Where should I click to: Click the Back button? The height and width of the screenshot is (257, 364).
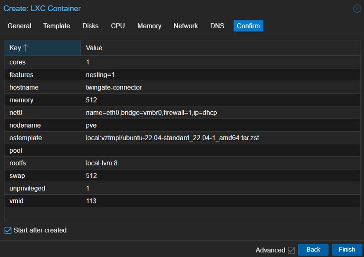(x=313, y=250)
